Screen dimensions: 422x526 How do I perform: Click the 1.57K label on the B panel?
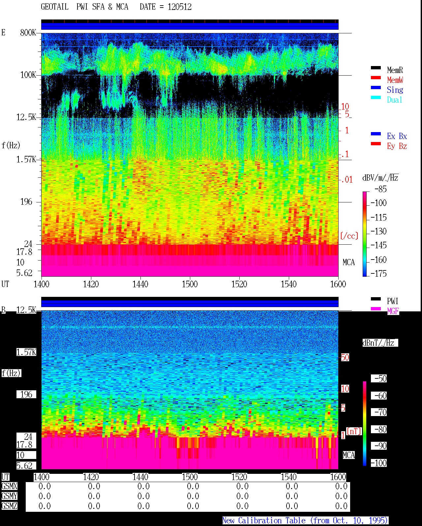coord(26,352)
